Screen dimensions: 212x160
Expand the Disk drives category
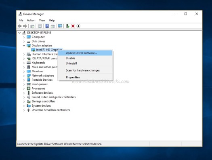(24, 41)
